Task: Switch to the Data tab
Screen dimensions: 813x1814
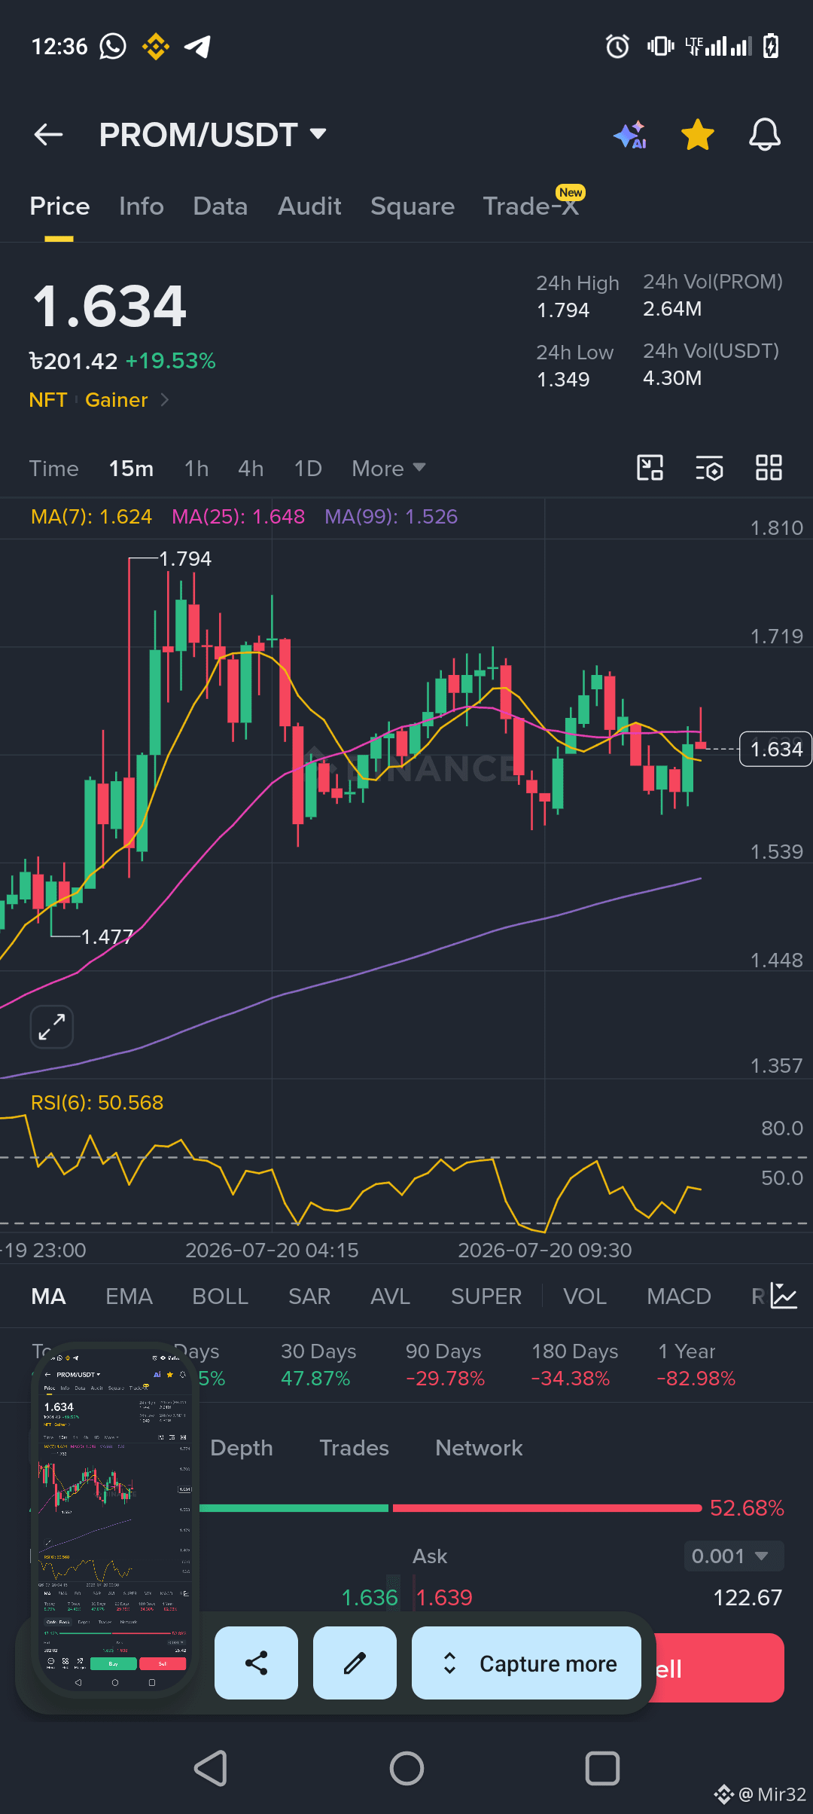Action: pyautogui.click(x=220, y=206)
